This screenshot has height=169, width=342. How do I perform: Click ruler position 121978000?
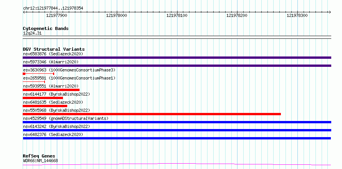pyautogui.click(x=117, y=15)
